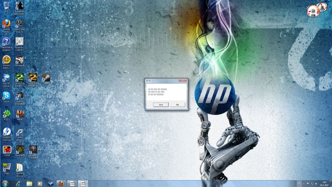Open the Skype desktop shortcut
This screenshot has height=187, width=332.
pyautogui.click(x=6, y=97)
